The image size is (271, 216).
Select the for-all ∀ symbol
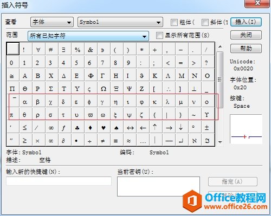(x=38, y=50)
